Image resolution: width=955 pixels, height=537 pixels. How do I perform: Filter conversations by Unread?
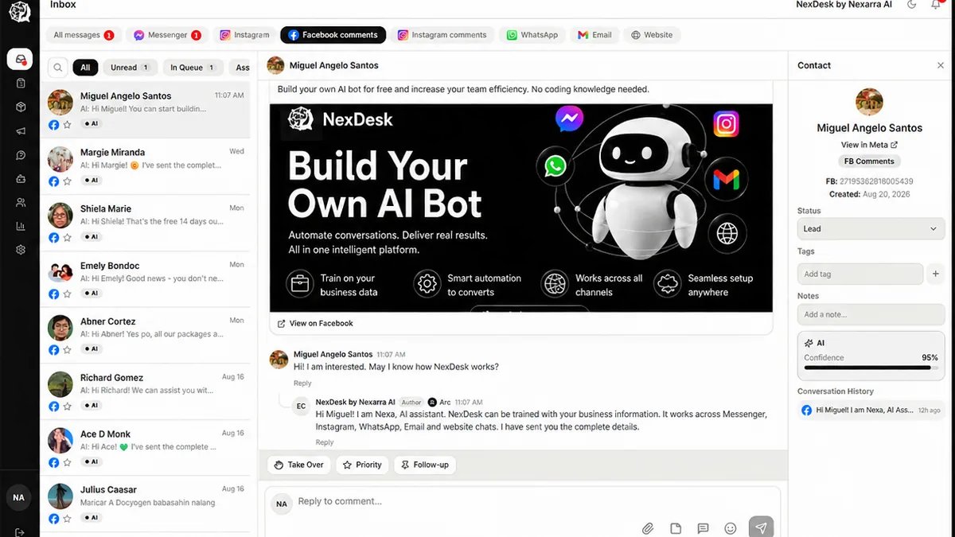(130, 68)
